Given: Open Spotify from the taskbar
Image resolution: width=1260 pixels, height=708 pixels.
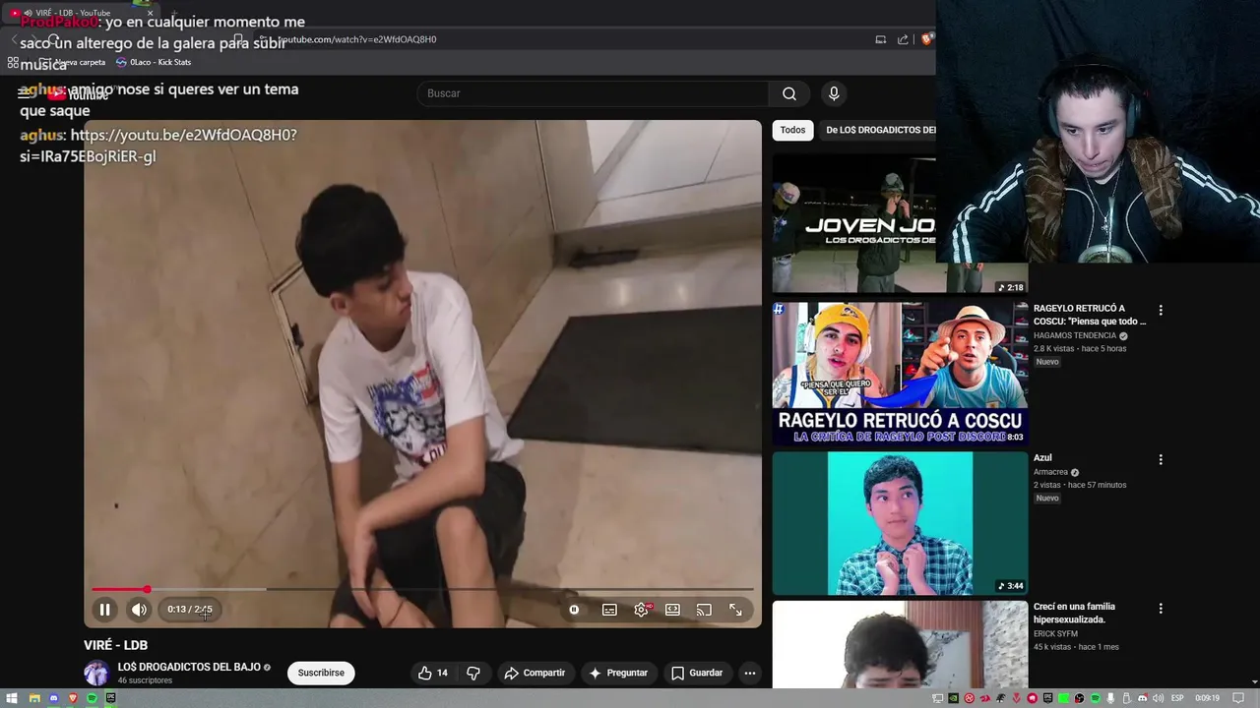Looking at the screenshot, I should 92,698.
